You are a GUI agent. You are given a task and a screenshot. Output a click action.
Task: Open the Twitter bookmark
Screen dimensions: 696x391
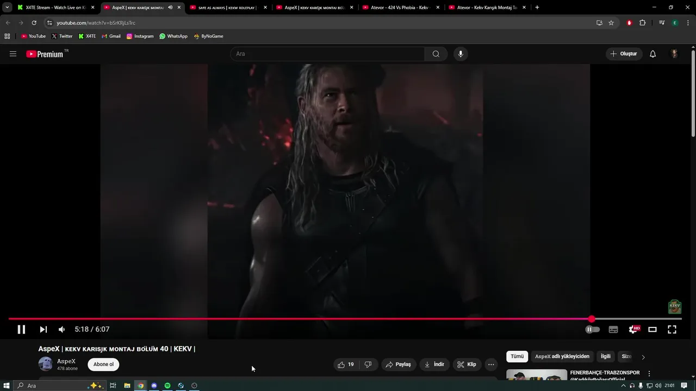tap(62, 36)
